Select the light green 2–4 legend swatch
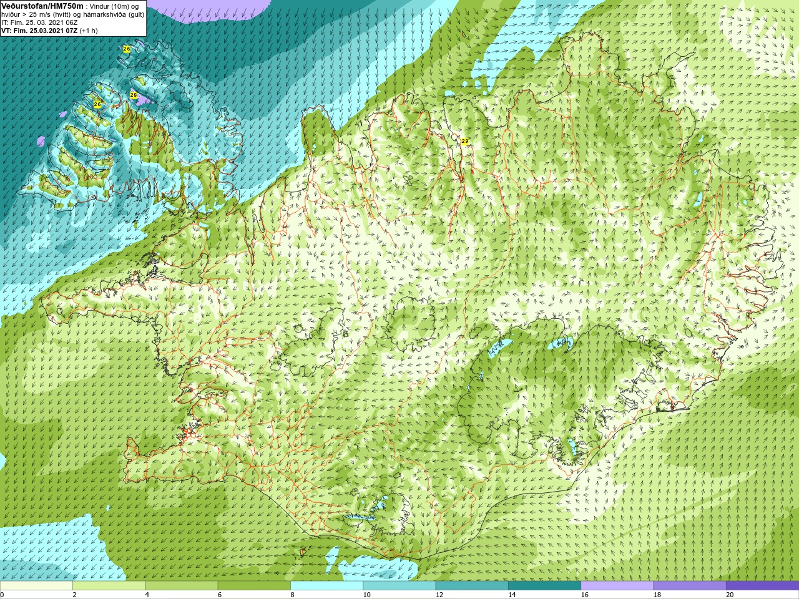 [109, 586]
